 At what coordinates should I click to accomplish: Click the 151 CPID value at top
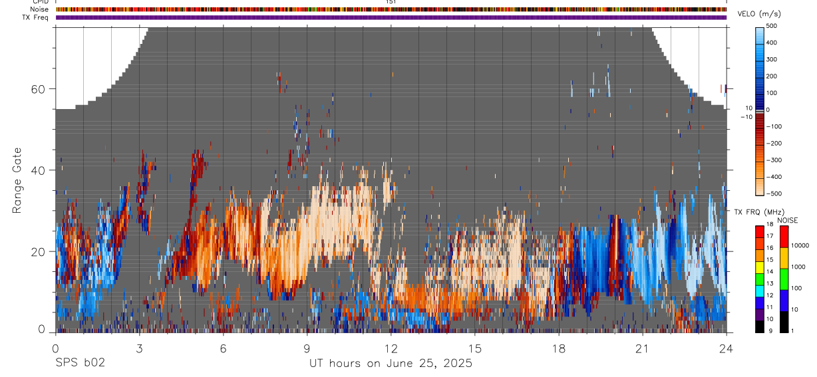[391, 2]
